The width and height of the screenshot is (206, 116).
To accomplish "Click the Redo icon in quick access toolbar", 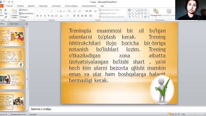I will [x=9, y=2].
